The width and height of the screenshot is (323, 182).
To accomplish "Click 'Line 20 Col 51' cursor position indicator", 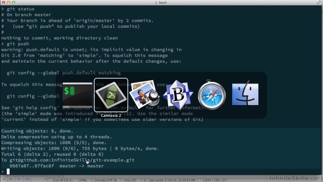I will [x=63, y=180].
